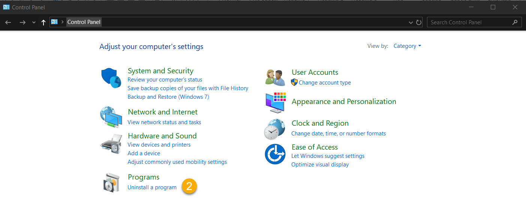Select the Hardware and Sound printer icon
The height and width of the screenshot is (205, 526).
pyautogui.click(x=111, y=144)
